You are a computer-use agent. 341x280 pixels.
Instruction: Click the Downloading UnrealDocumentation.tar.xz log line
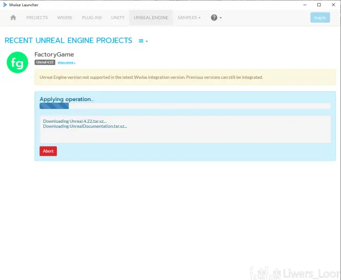click(85, 126)
